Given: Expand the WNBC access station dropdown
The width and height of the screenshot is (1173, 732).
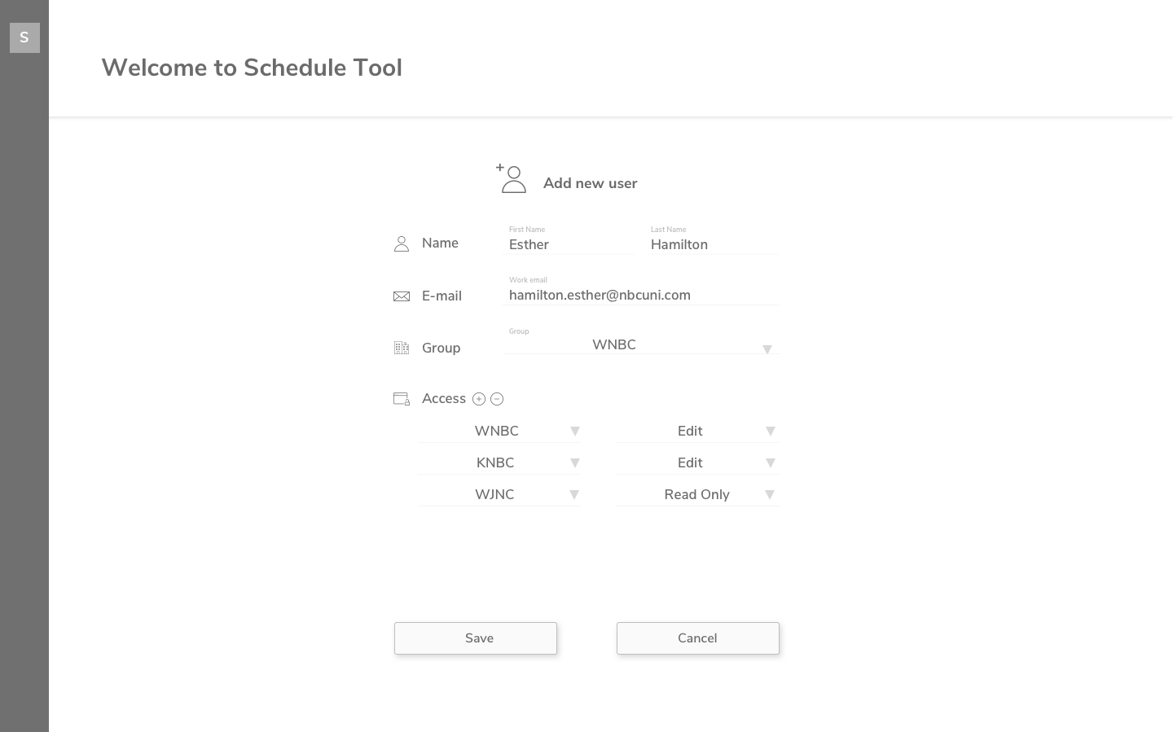Looking at the screenshot, I should coord(499,431).
